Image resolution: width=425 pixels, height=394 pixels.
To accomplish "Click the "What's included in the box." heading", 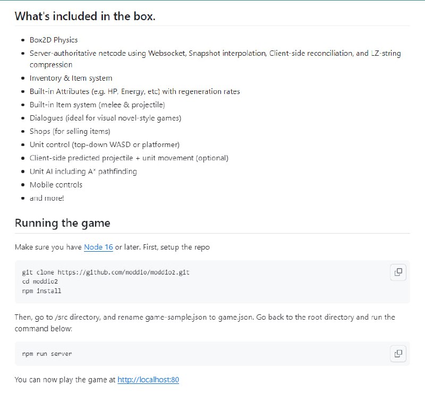I will point(85,16).
